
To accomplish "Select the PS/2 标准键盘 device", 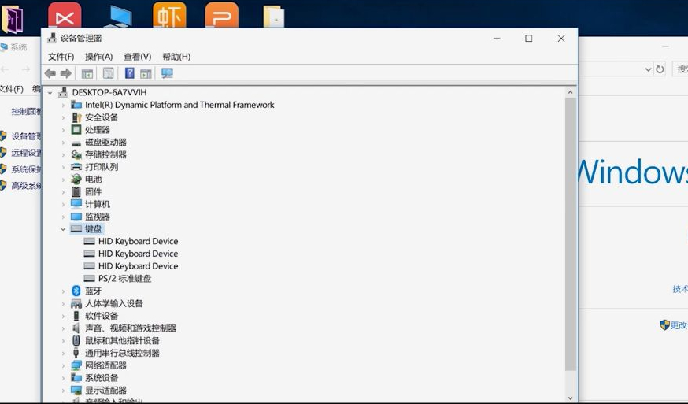I will click(x=124, y=279).
